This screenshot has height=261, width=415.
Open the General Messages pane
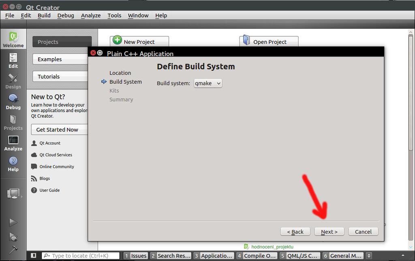[343, 255]
